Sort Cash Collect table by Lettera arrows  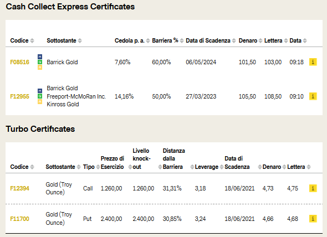[x=286, y=40]
